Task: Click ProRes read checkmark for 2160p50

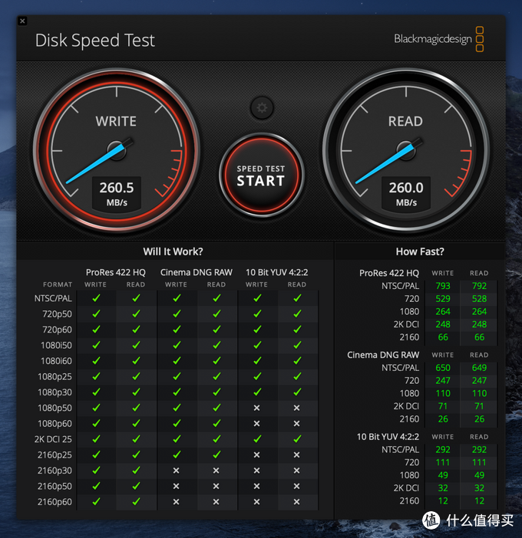Action: coord(136,486)
